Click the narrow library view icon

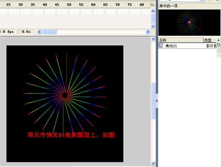pyautogui.click(x=219, y=50)
